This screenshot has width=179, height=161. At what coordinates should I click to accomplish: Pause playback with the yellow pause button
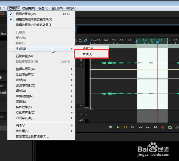point(125,127)
